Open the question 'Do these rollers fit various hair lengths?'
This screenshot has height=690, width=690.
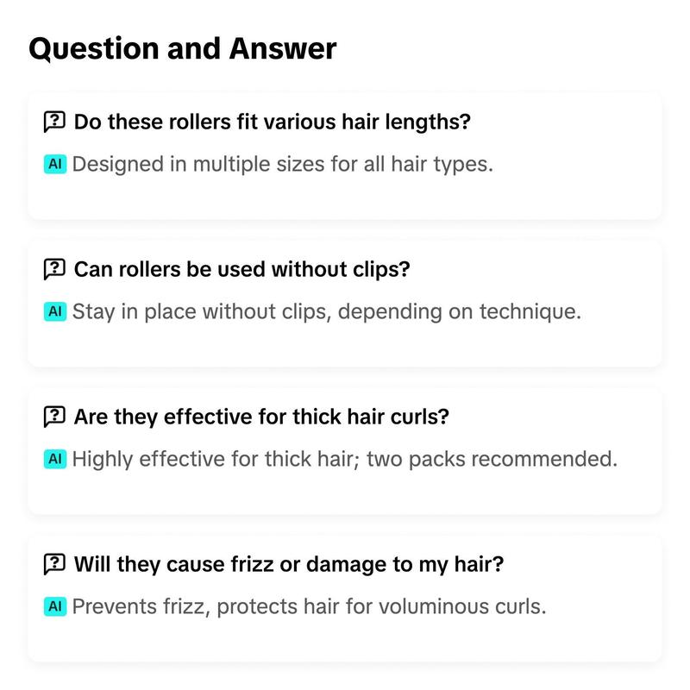[x=273, y=122]
